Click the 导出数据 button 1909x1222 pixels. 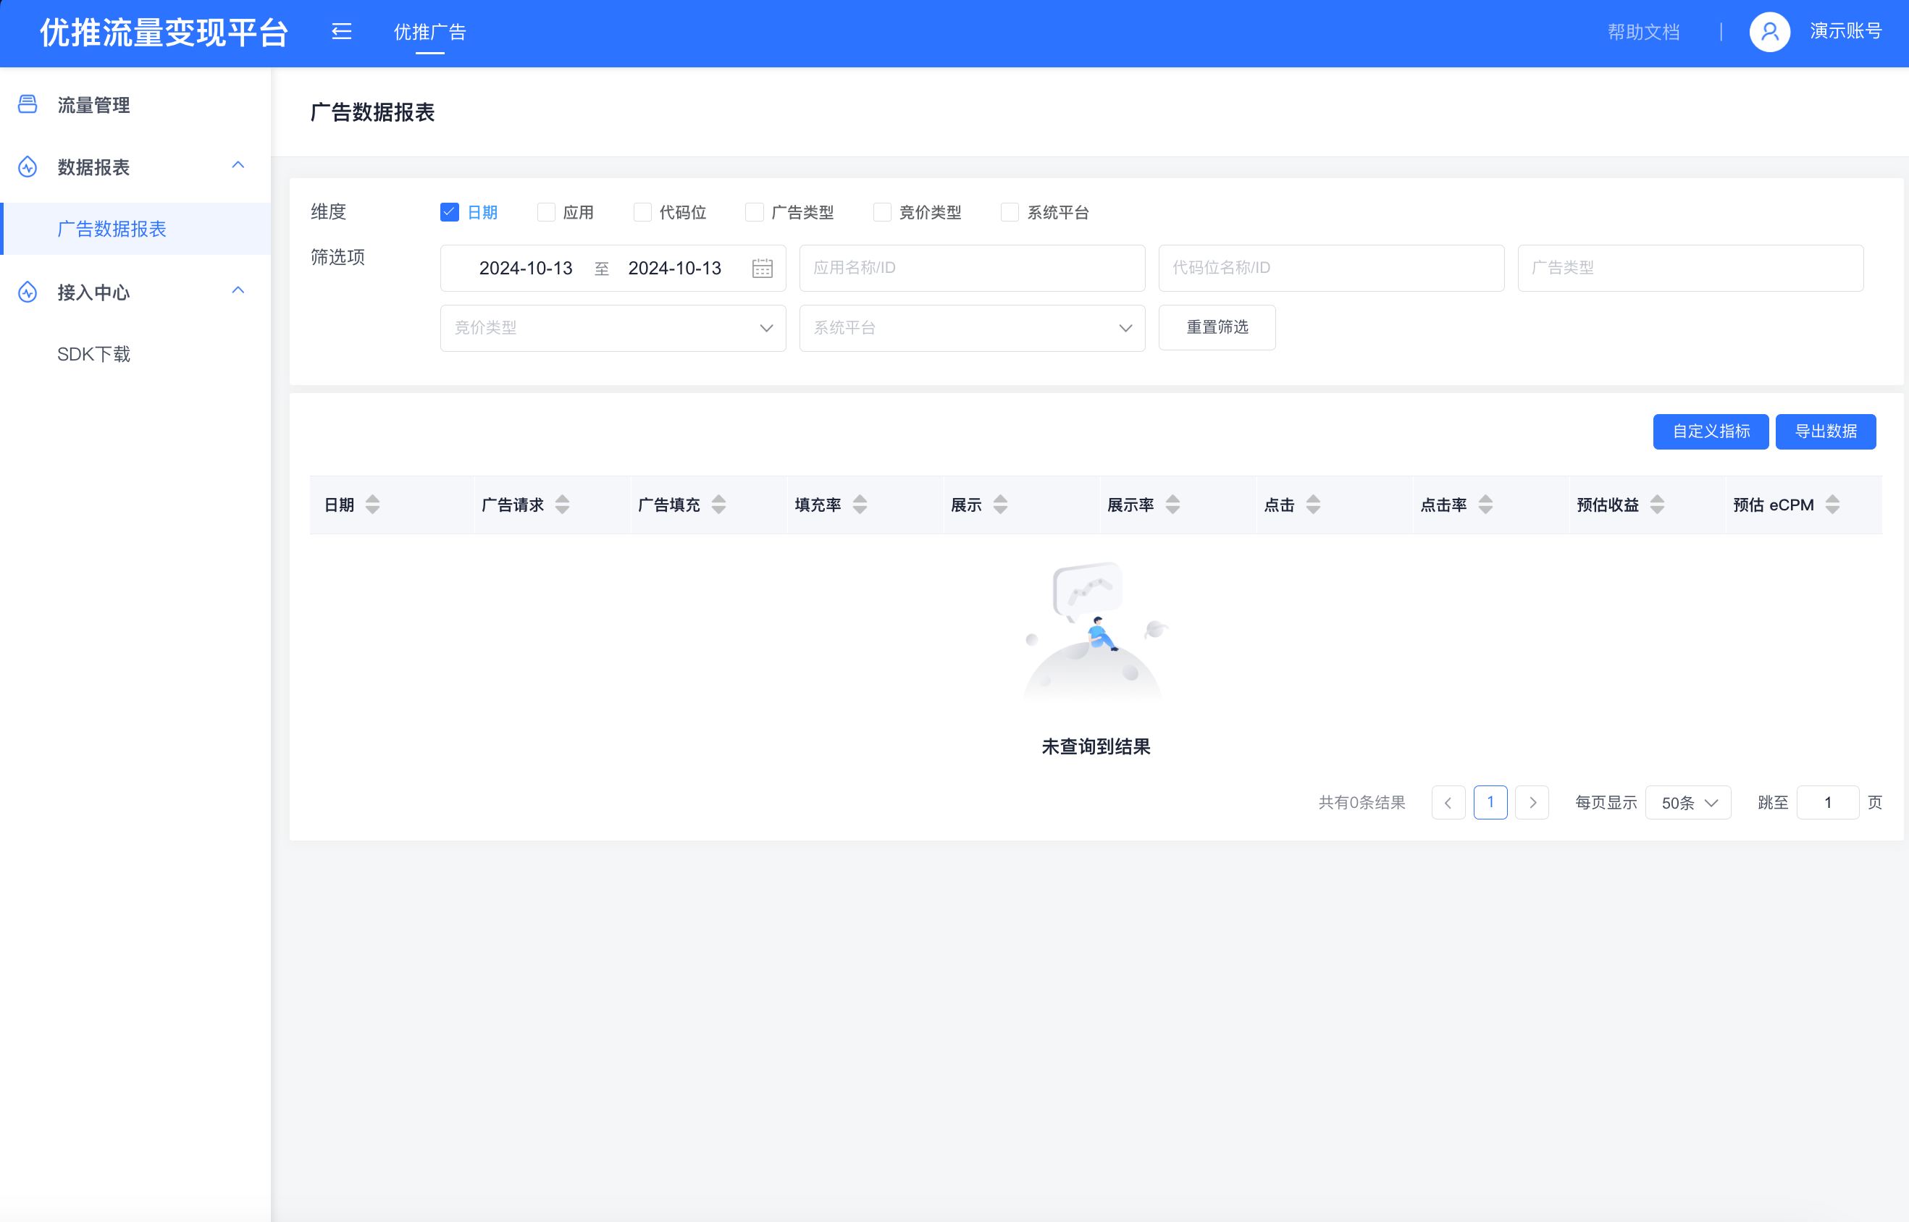[x=1826, y=431]
